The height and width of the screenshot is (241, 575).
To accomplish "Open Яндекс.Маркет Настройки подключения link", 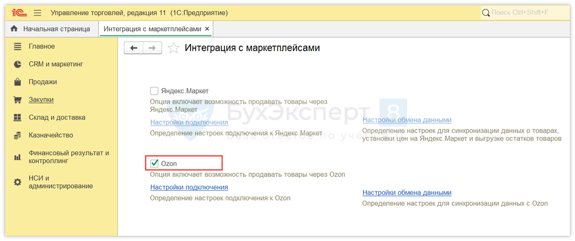I will tap(189, 123).
